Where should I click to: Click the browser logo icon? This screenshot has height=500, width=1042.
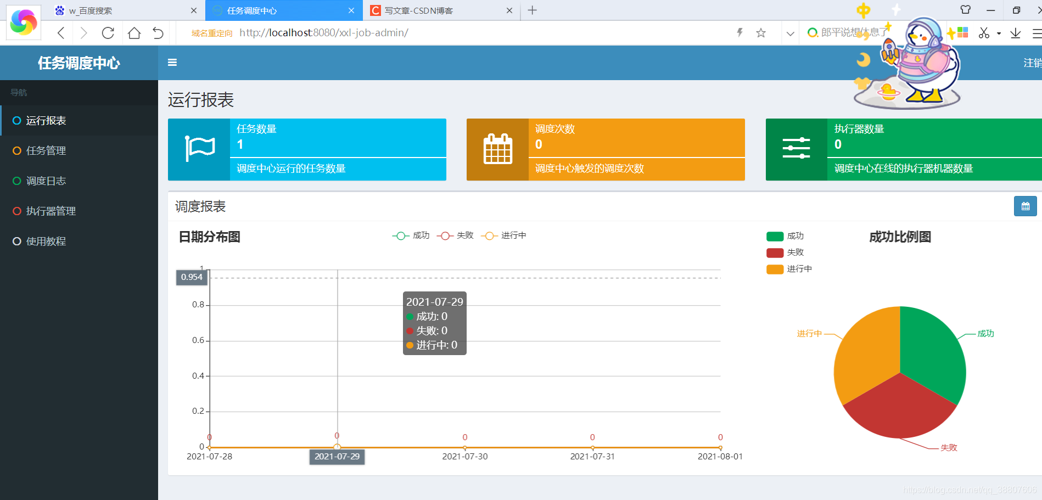click(24, 23)
